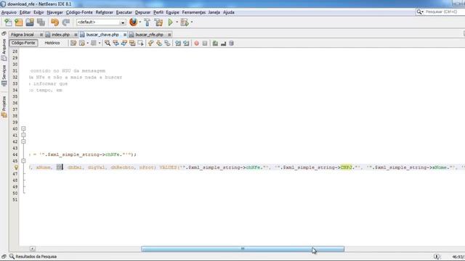Select the buscar_chave.php editor tab

(x=102, y=35)
